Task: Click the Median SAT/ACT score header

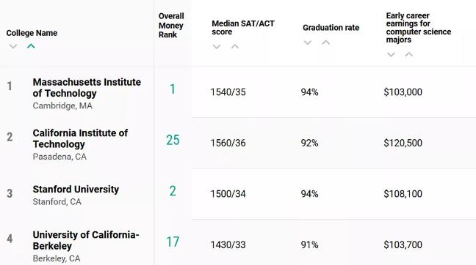Action: 243,28
